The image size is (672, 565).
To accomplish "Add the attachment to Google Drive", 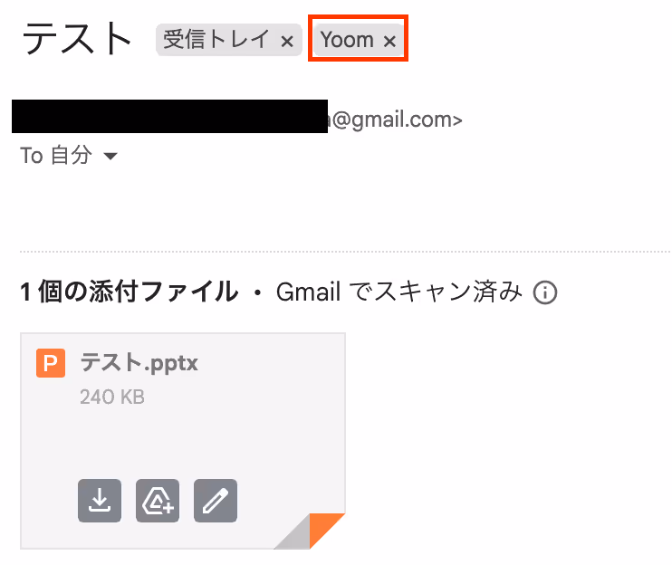I will 158,501.
